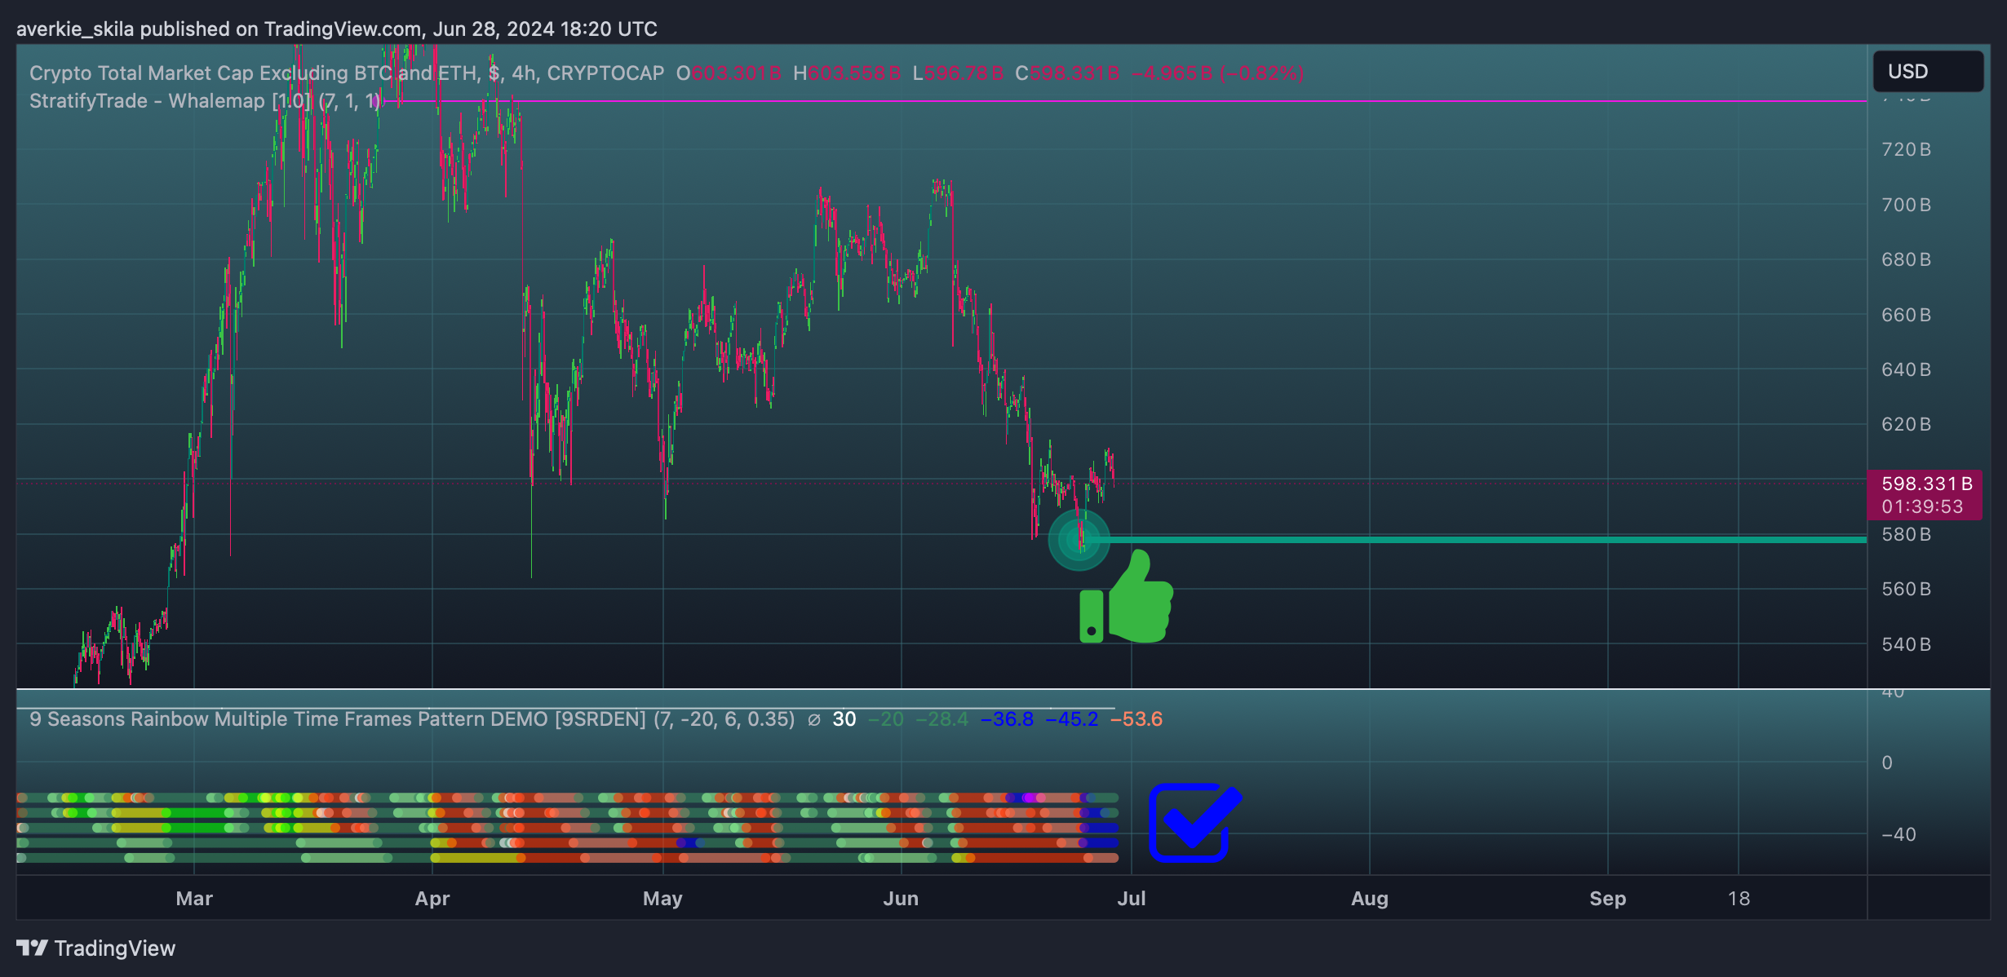This screenshot has width=2007, height=977.
Task: Click the green thumbs-up icon on chart
Action: pos(1127,597)
